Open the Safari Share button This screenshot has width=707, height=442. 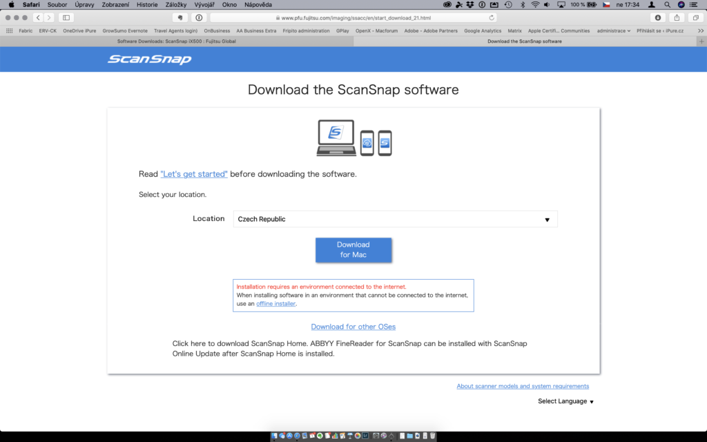point(677,17)
